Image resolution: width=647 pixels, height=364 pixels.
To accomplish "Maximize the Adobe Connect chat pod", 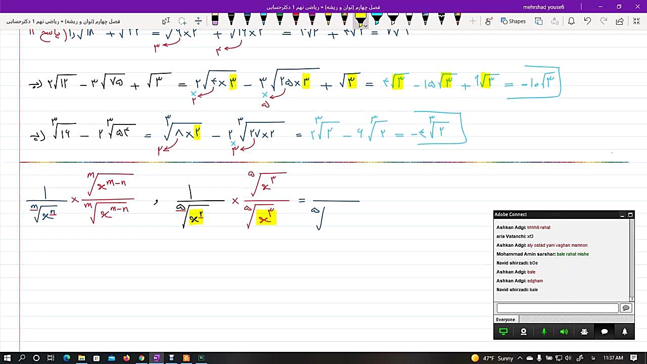I will 630,215.
